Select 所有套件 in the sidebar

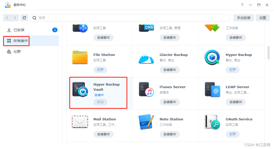click(31, 41)
